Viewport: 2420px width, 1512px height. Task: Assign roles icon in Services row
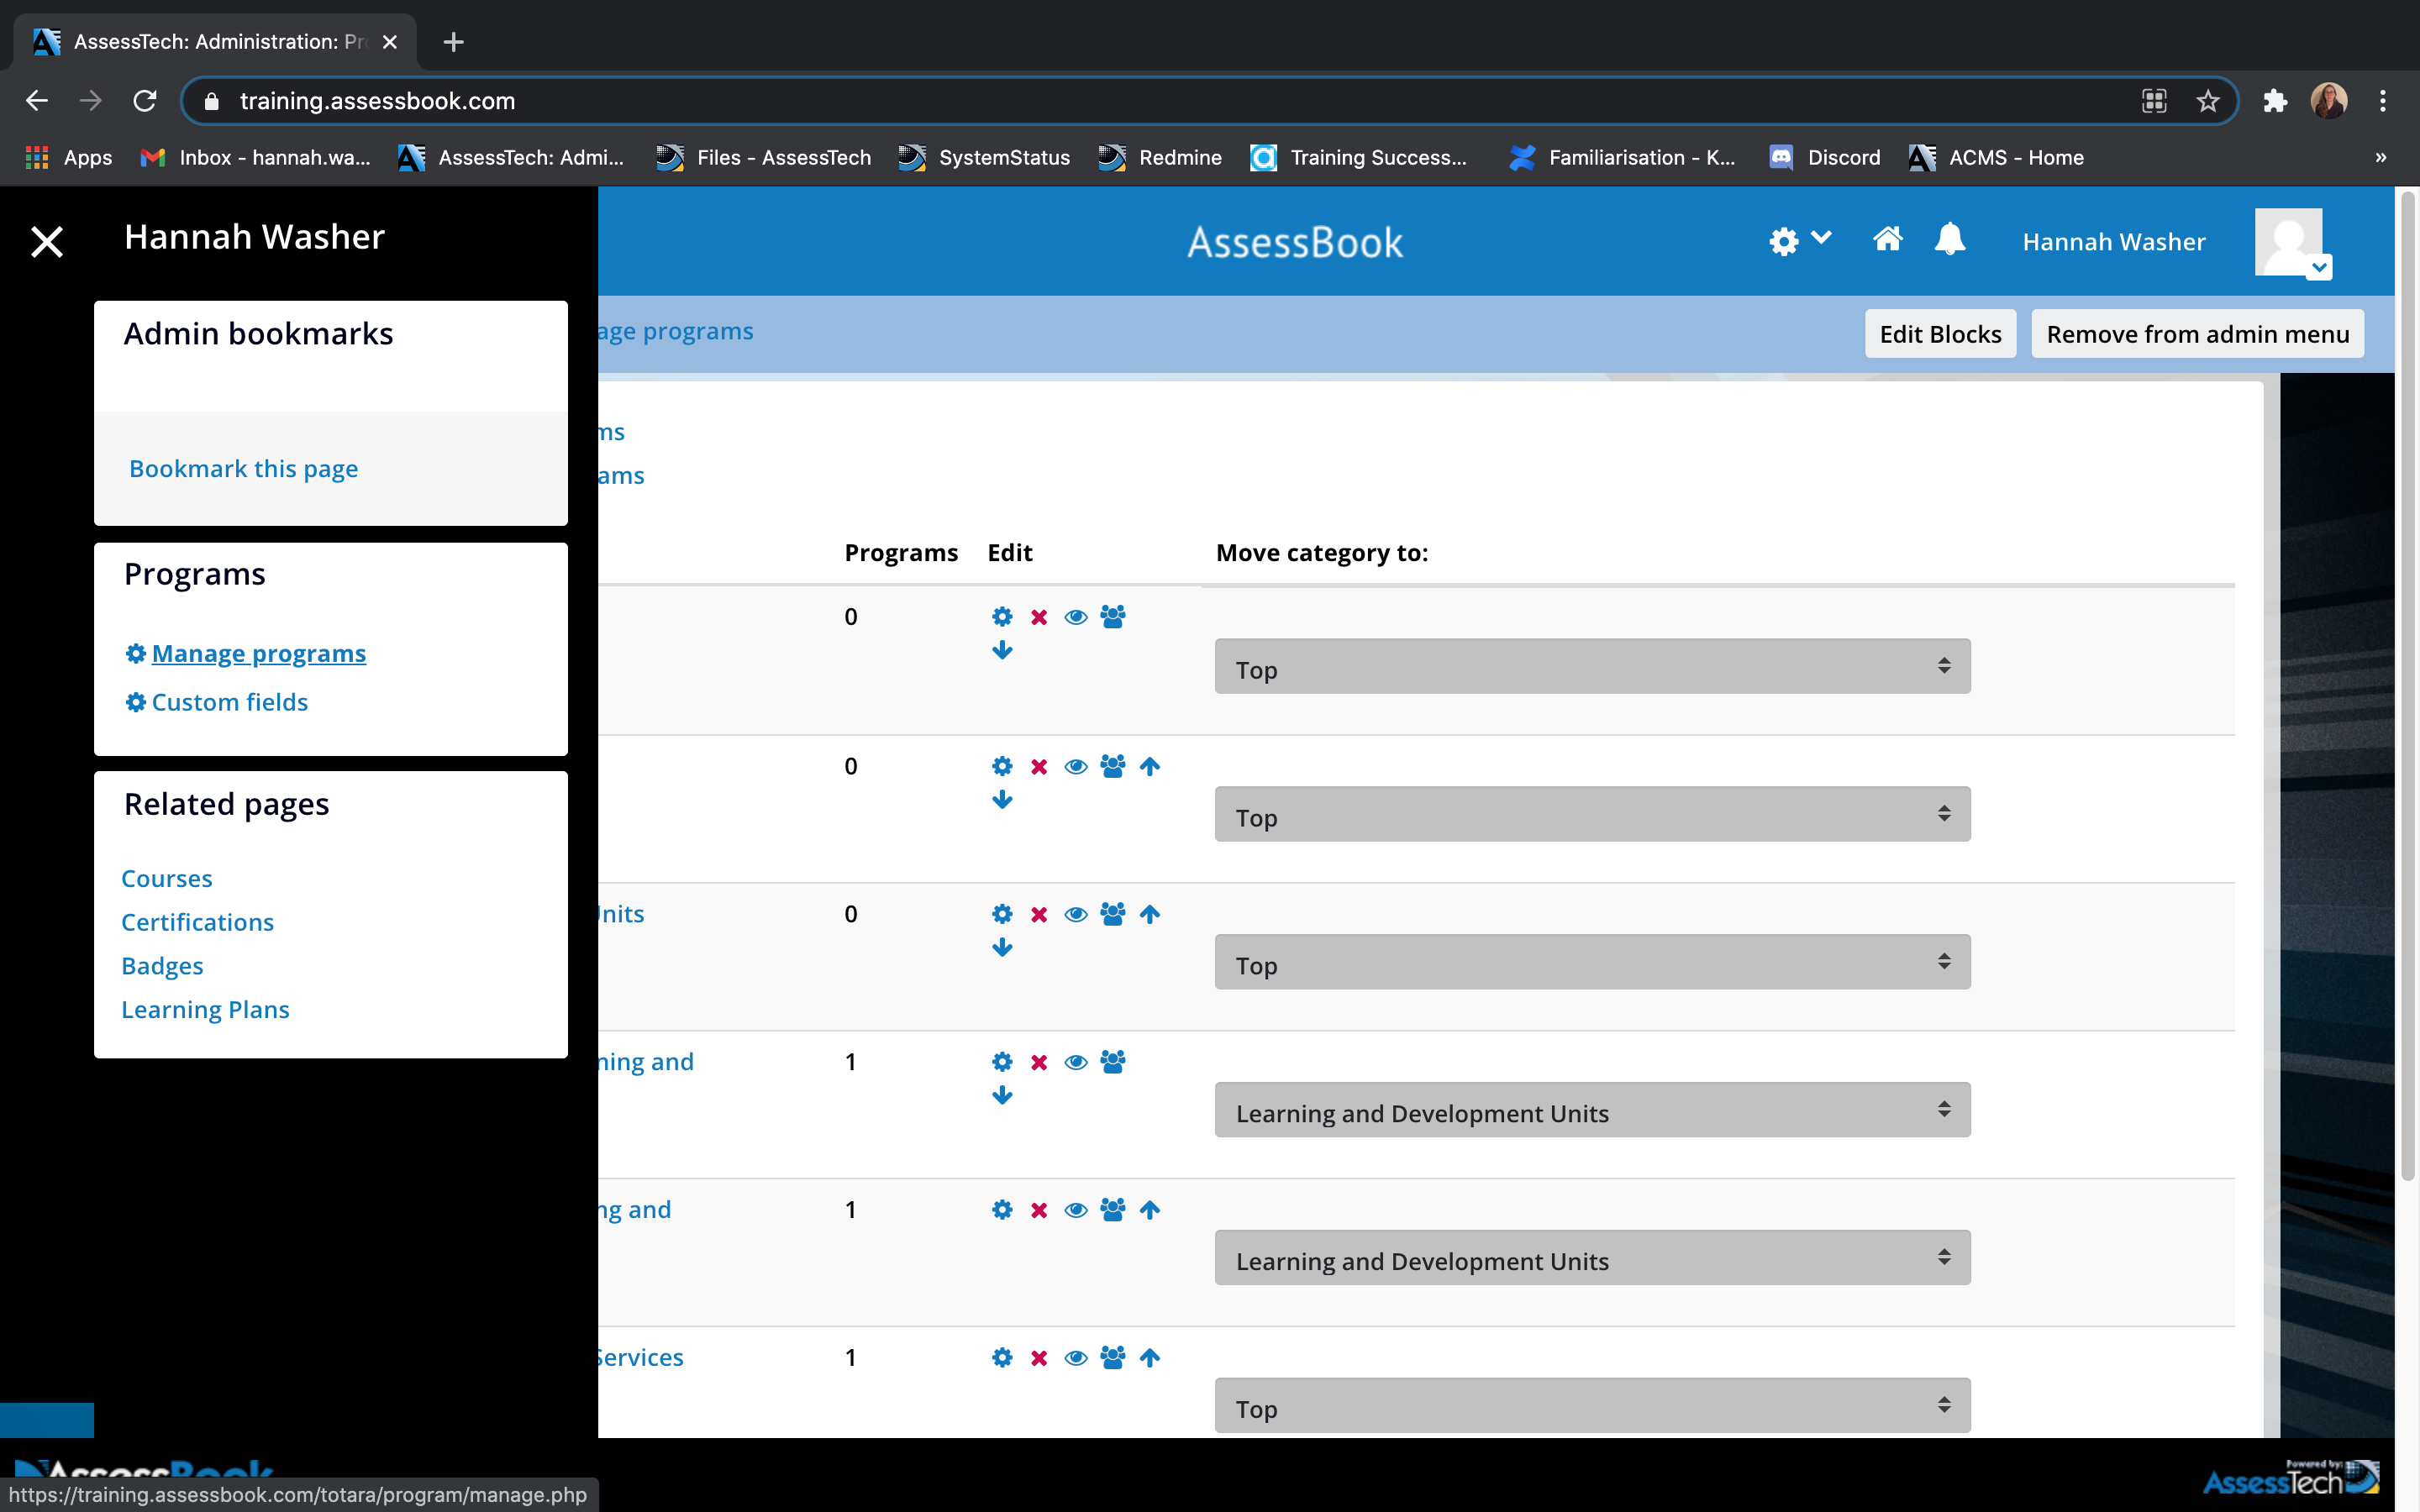point(1113,1358)
